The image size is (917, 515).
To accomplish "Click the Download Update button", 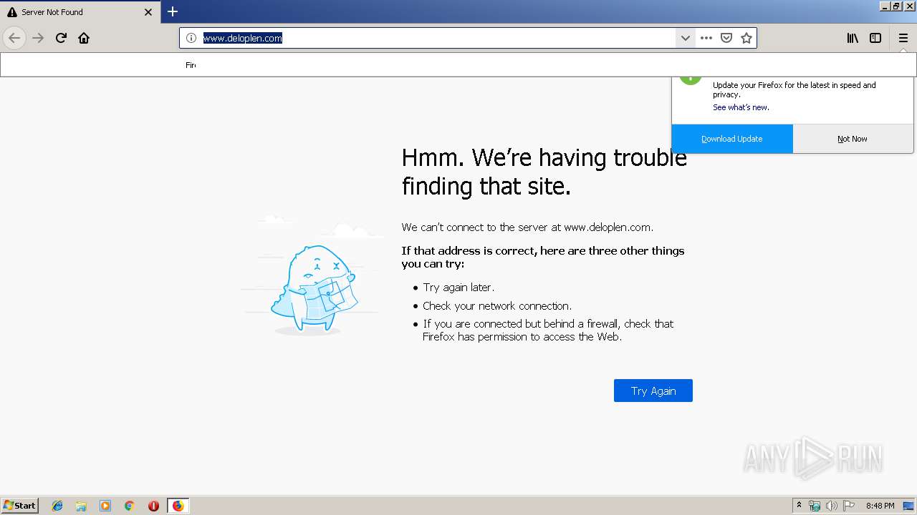I will [x=732, y=139].
